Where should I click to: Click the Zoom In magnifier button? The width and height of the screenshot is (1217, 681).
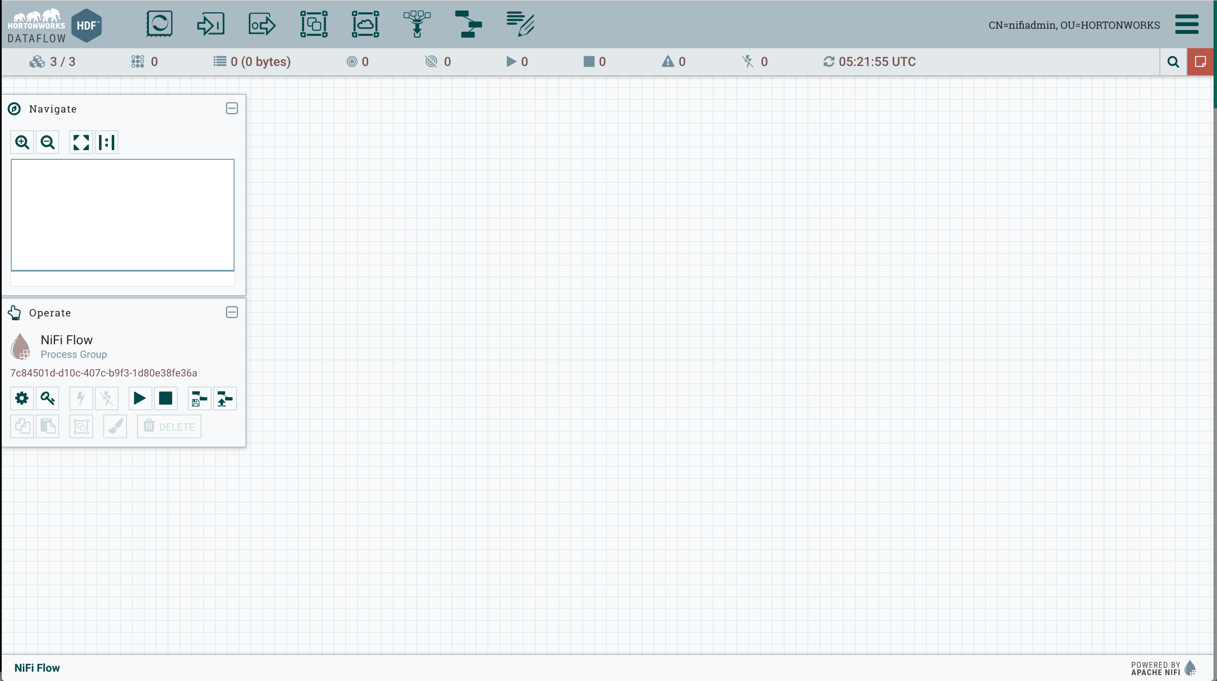pos(22,142)
